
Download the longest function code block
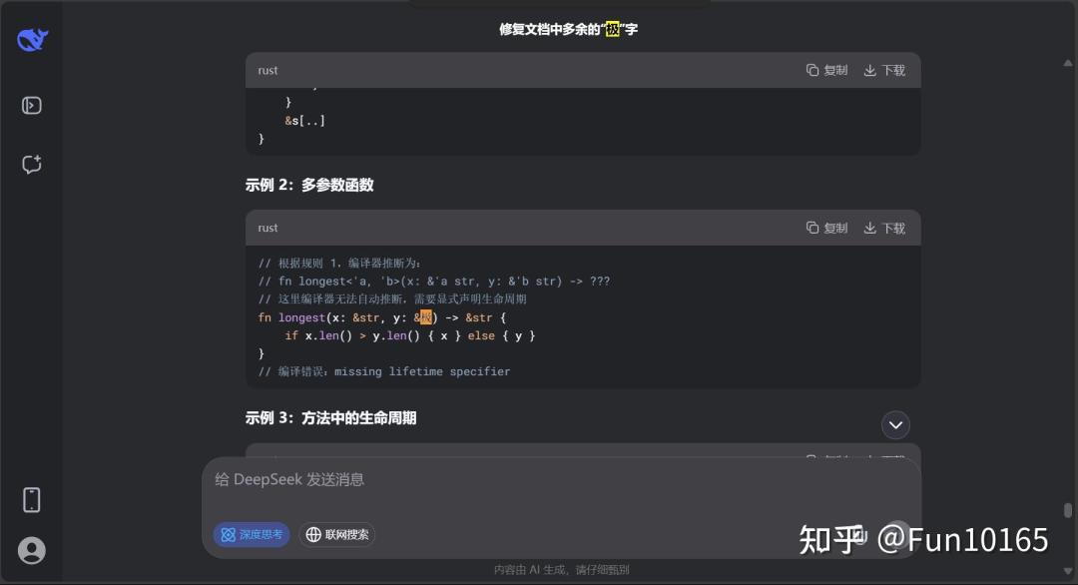884,228
